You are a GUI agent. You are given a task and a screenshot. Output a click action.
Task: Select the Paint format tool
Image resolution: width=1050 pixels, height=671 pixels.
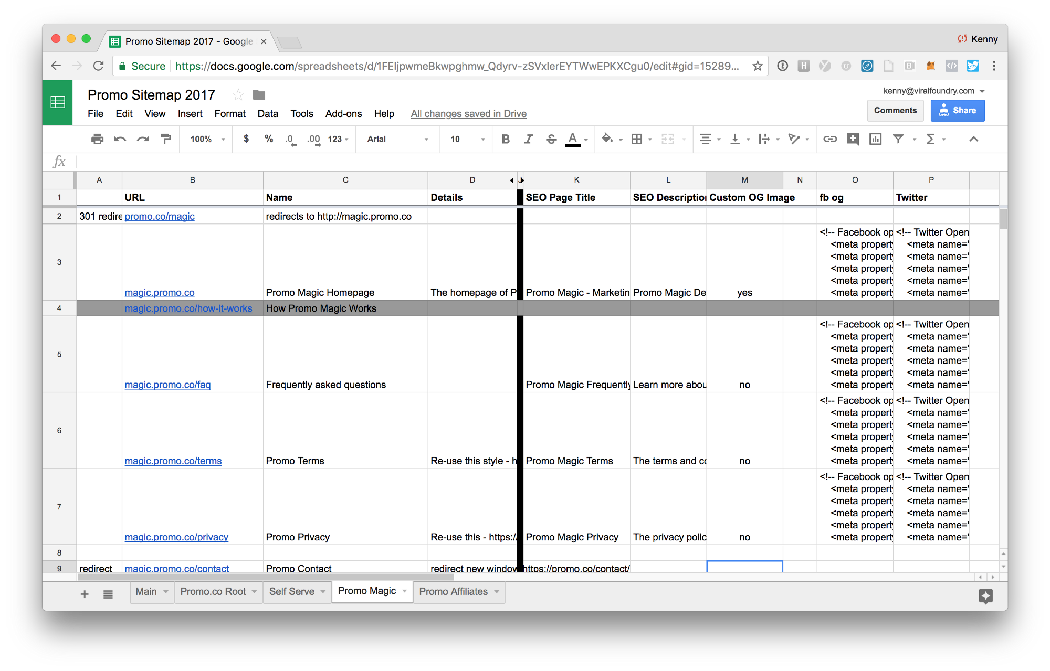166,139
